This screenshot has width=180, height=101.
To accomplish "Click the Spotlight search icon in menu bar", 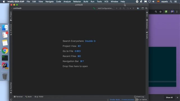I will pyautogui.click(x=171, y=2).
